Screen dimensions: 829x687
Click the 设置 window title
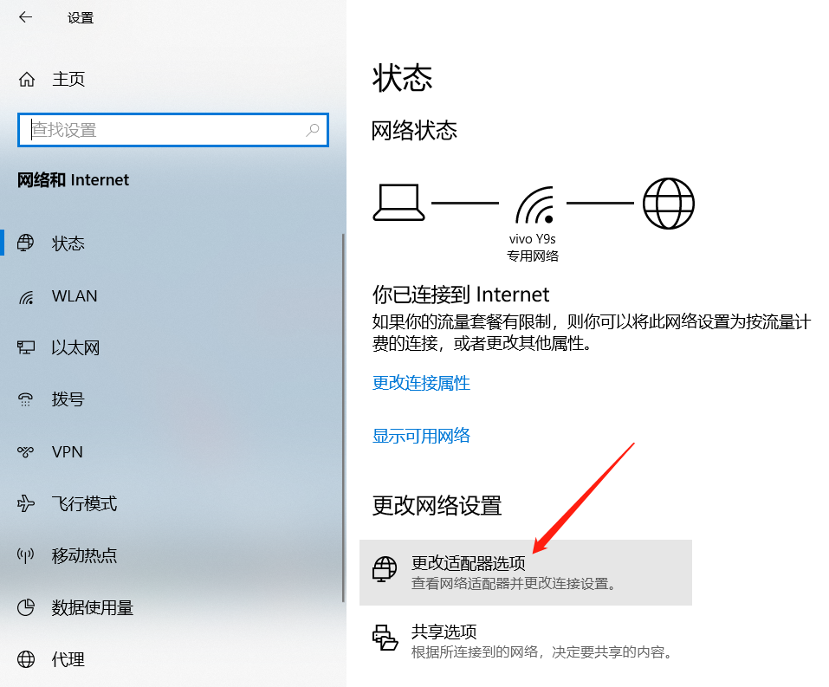tap(81, 18)
